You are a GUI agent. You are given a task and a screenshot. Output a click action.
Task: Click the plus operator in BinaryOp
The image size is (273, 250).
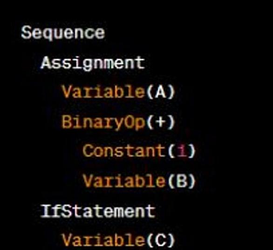(161, 122)
